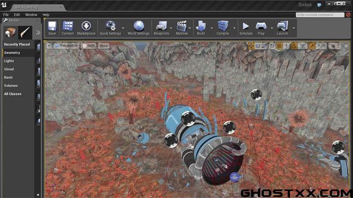This screenshot has width=353, height=198.
Task: Toggle scale snapping icon
Action: tap(312, 46)
